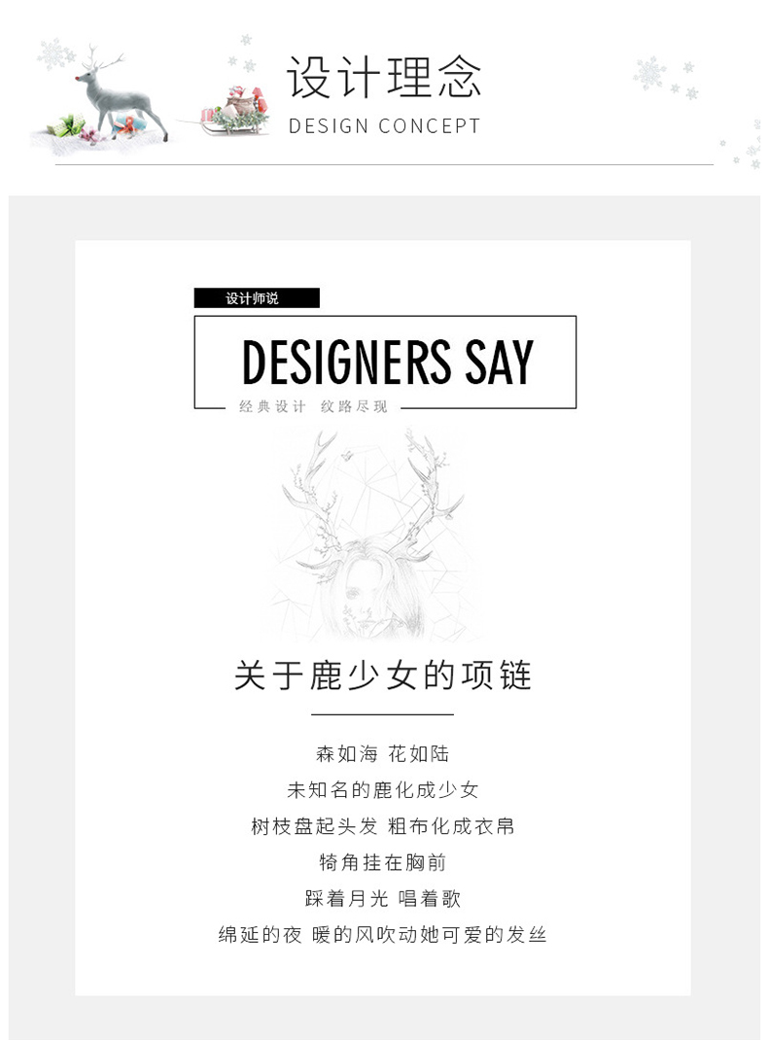Click the large snowflake at top left

(x=55, y=53)
